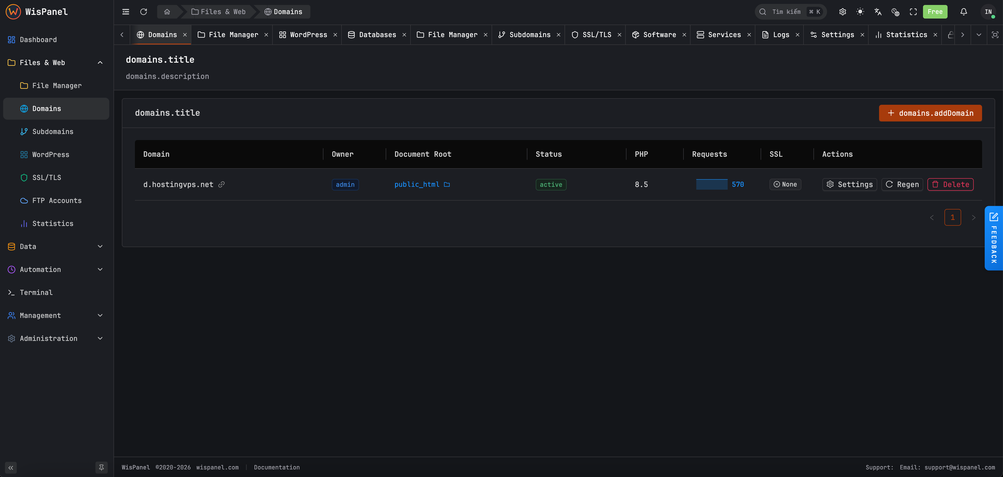This screenshot has width=1003, height=477.
Task: Open the notification bell
Action: tap(963, 12)
